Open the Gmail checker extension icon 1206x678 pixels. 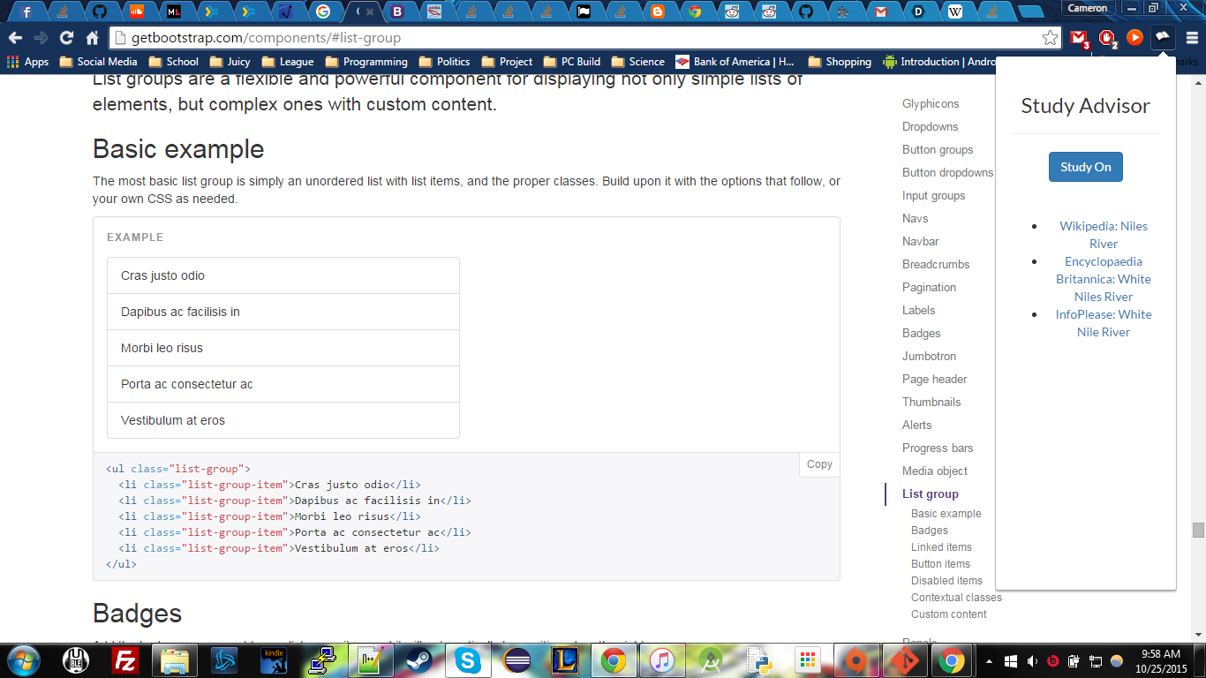[x=1079, y=38]
